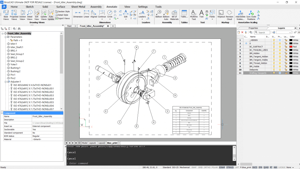Change the red color swatch of BC_SUBTRACT
300x169 pixels.
point(291,46)
